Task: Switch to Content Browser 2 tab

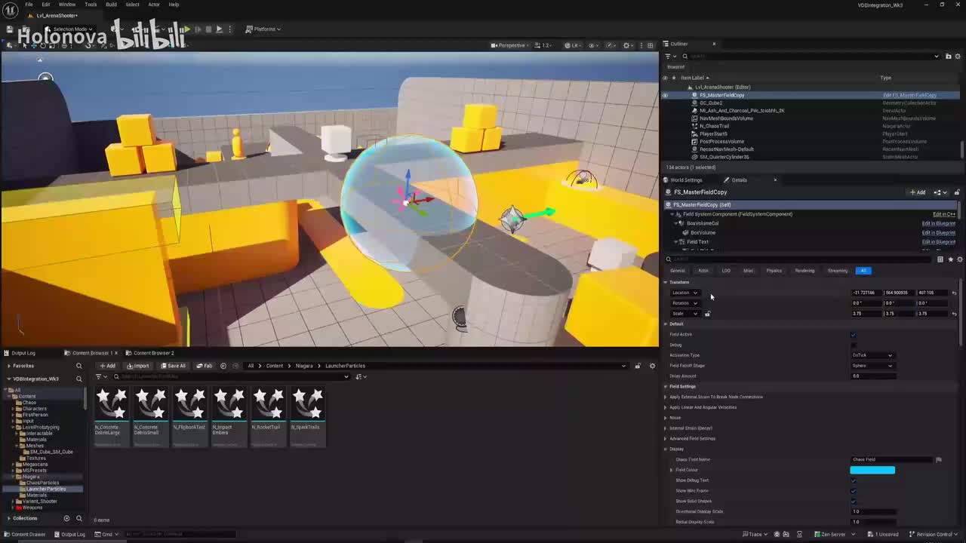Action: (x=153, y=353)
